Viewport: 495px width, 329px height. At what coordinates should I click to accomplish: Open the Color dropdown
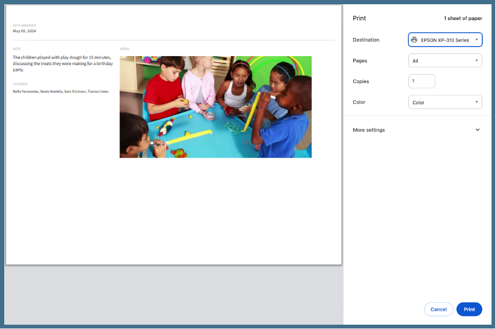pyautogui.click(x=445, y=102)
